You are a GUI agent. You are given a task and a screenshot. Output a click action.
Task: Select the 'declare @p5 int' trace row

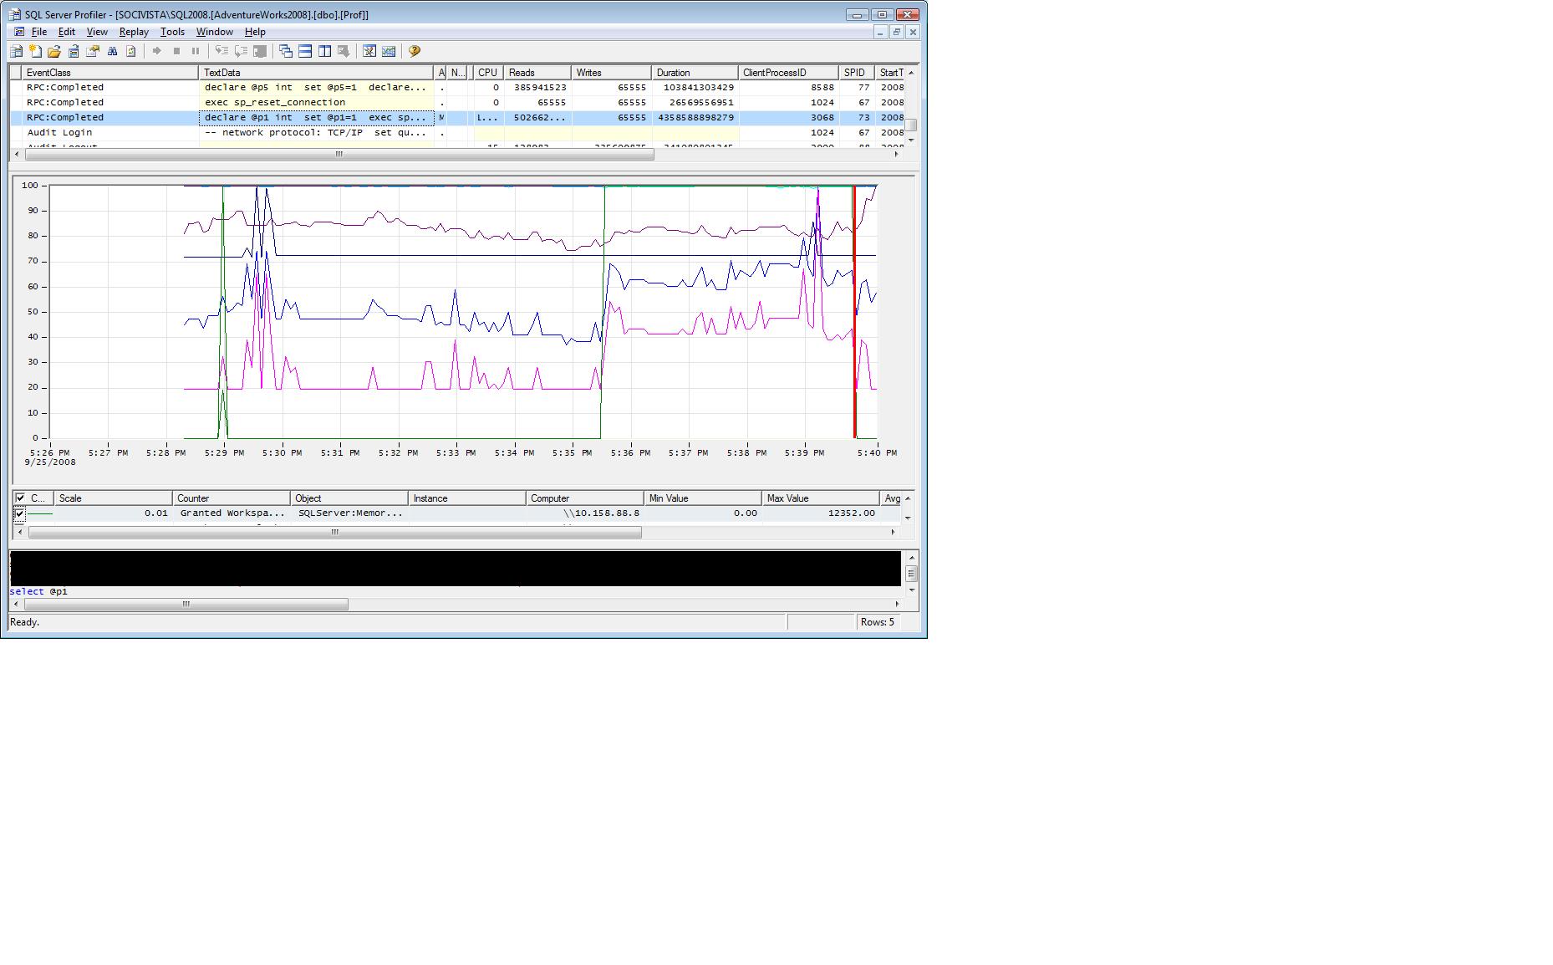[x=458, y=87]
